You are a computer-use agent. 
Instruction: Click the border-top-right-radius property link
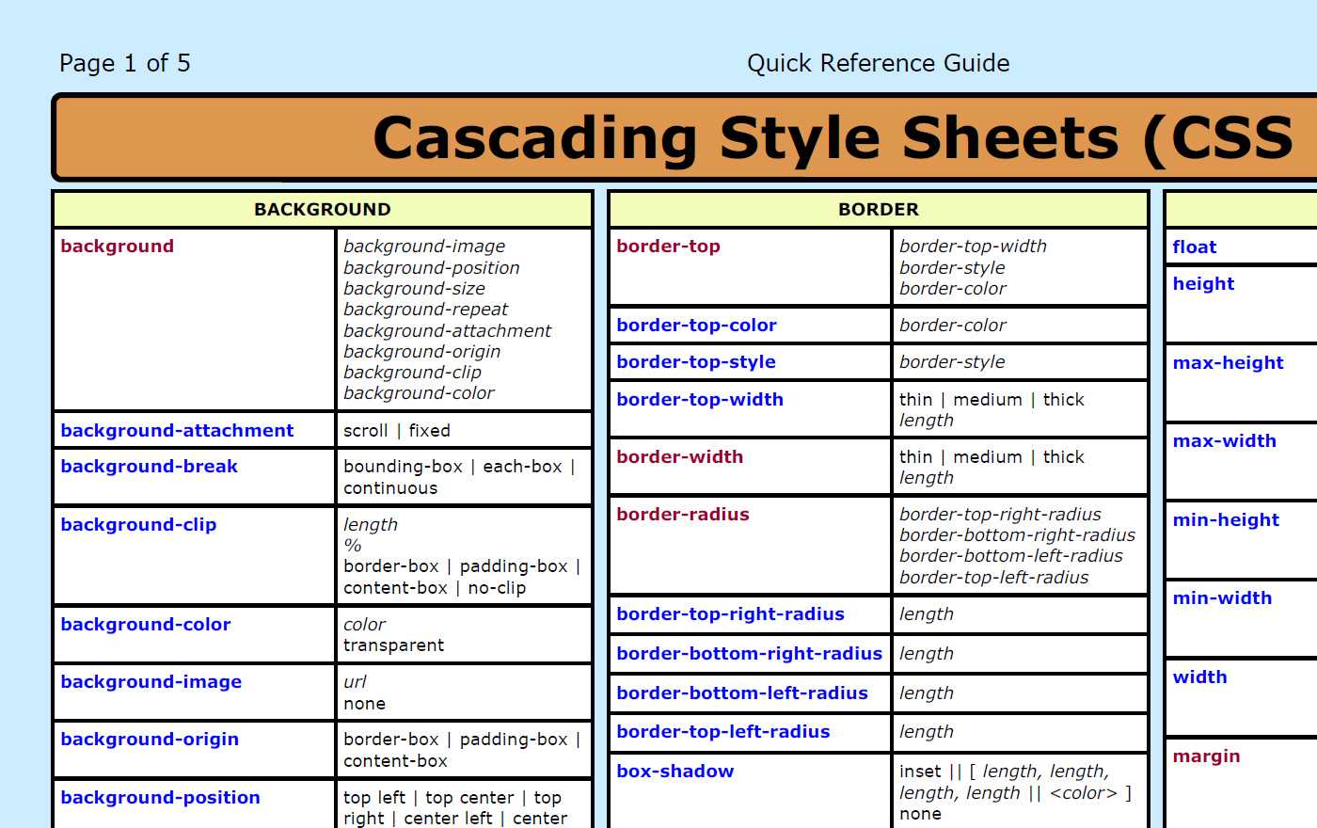(x=730, y=614)
